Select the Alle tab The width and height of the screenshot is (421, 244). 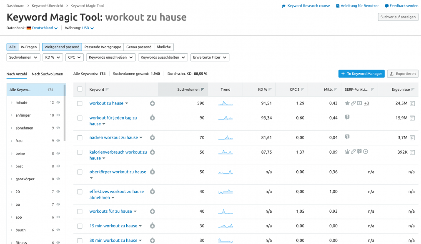[13, 47]
